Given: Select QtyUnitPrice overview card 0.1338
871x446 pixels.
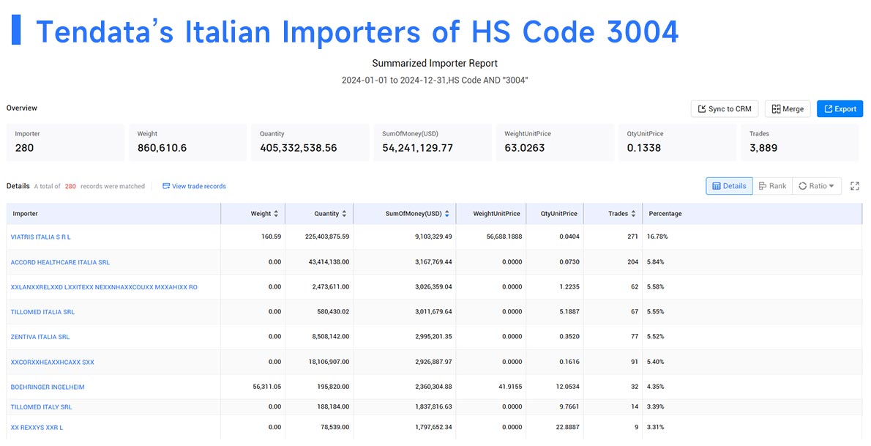Looking at the screenshot, I should coord(678,142).
